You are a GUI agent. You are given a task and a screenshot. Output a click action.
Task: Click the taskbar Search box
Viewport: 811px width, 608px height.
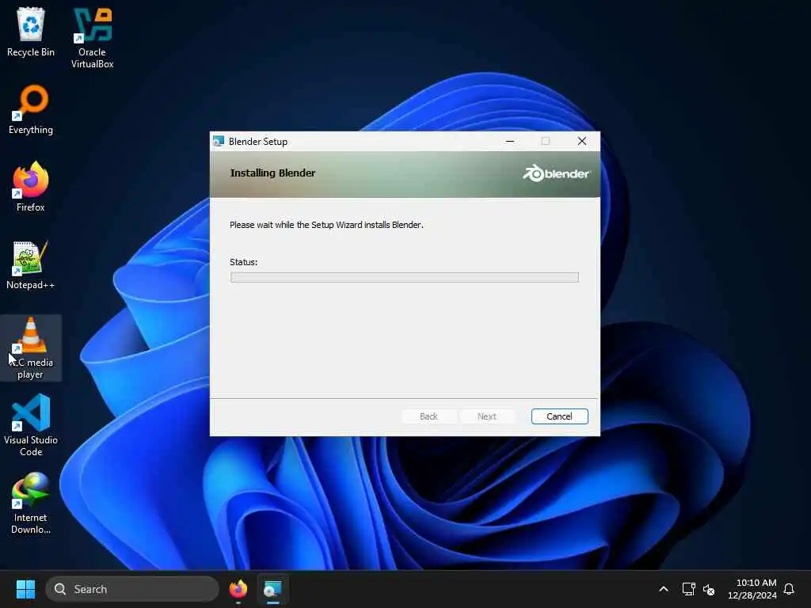pyautogui.click(x=132, y=589)
